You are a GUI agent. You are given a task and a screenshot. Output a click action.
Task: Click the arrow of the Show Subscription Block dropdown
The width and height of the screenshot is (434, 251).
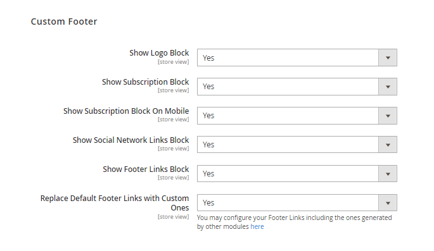pos(388,87)
